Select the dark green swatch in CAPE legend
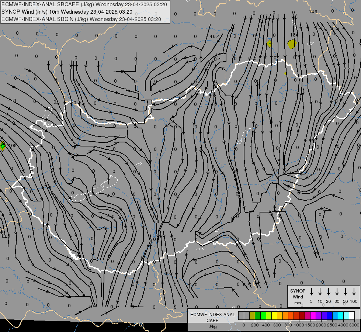Image resolution: width=361 pixels, height=332 pixels. point(258,315)
